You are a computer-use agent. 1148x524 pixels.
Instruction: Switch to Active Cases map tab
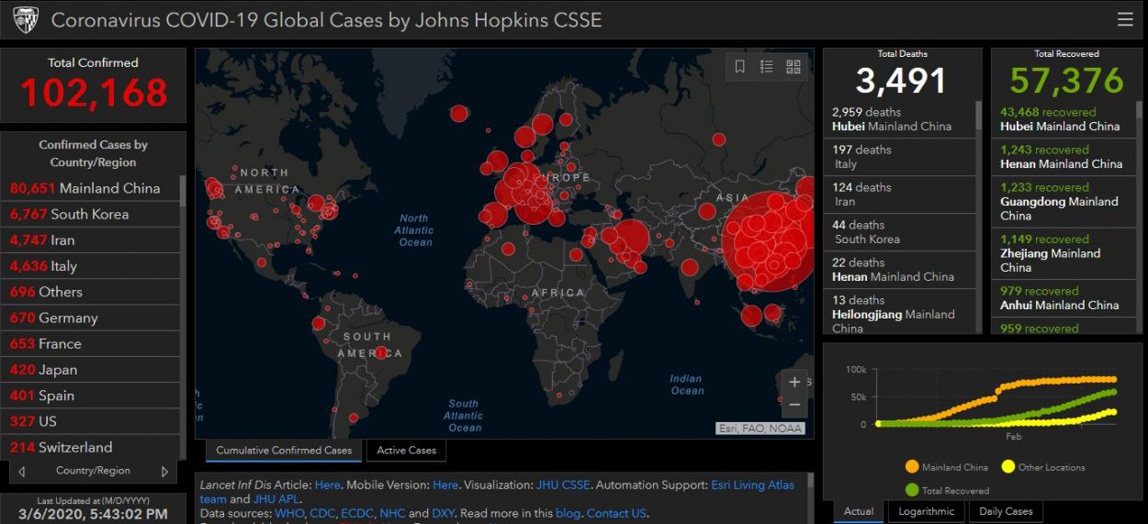pyautogui.click(x=406, y=451)
